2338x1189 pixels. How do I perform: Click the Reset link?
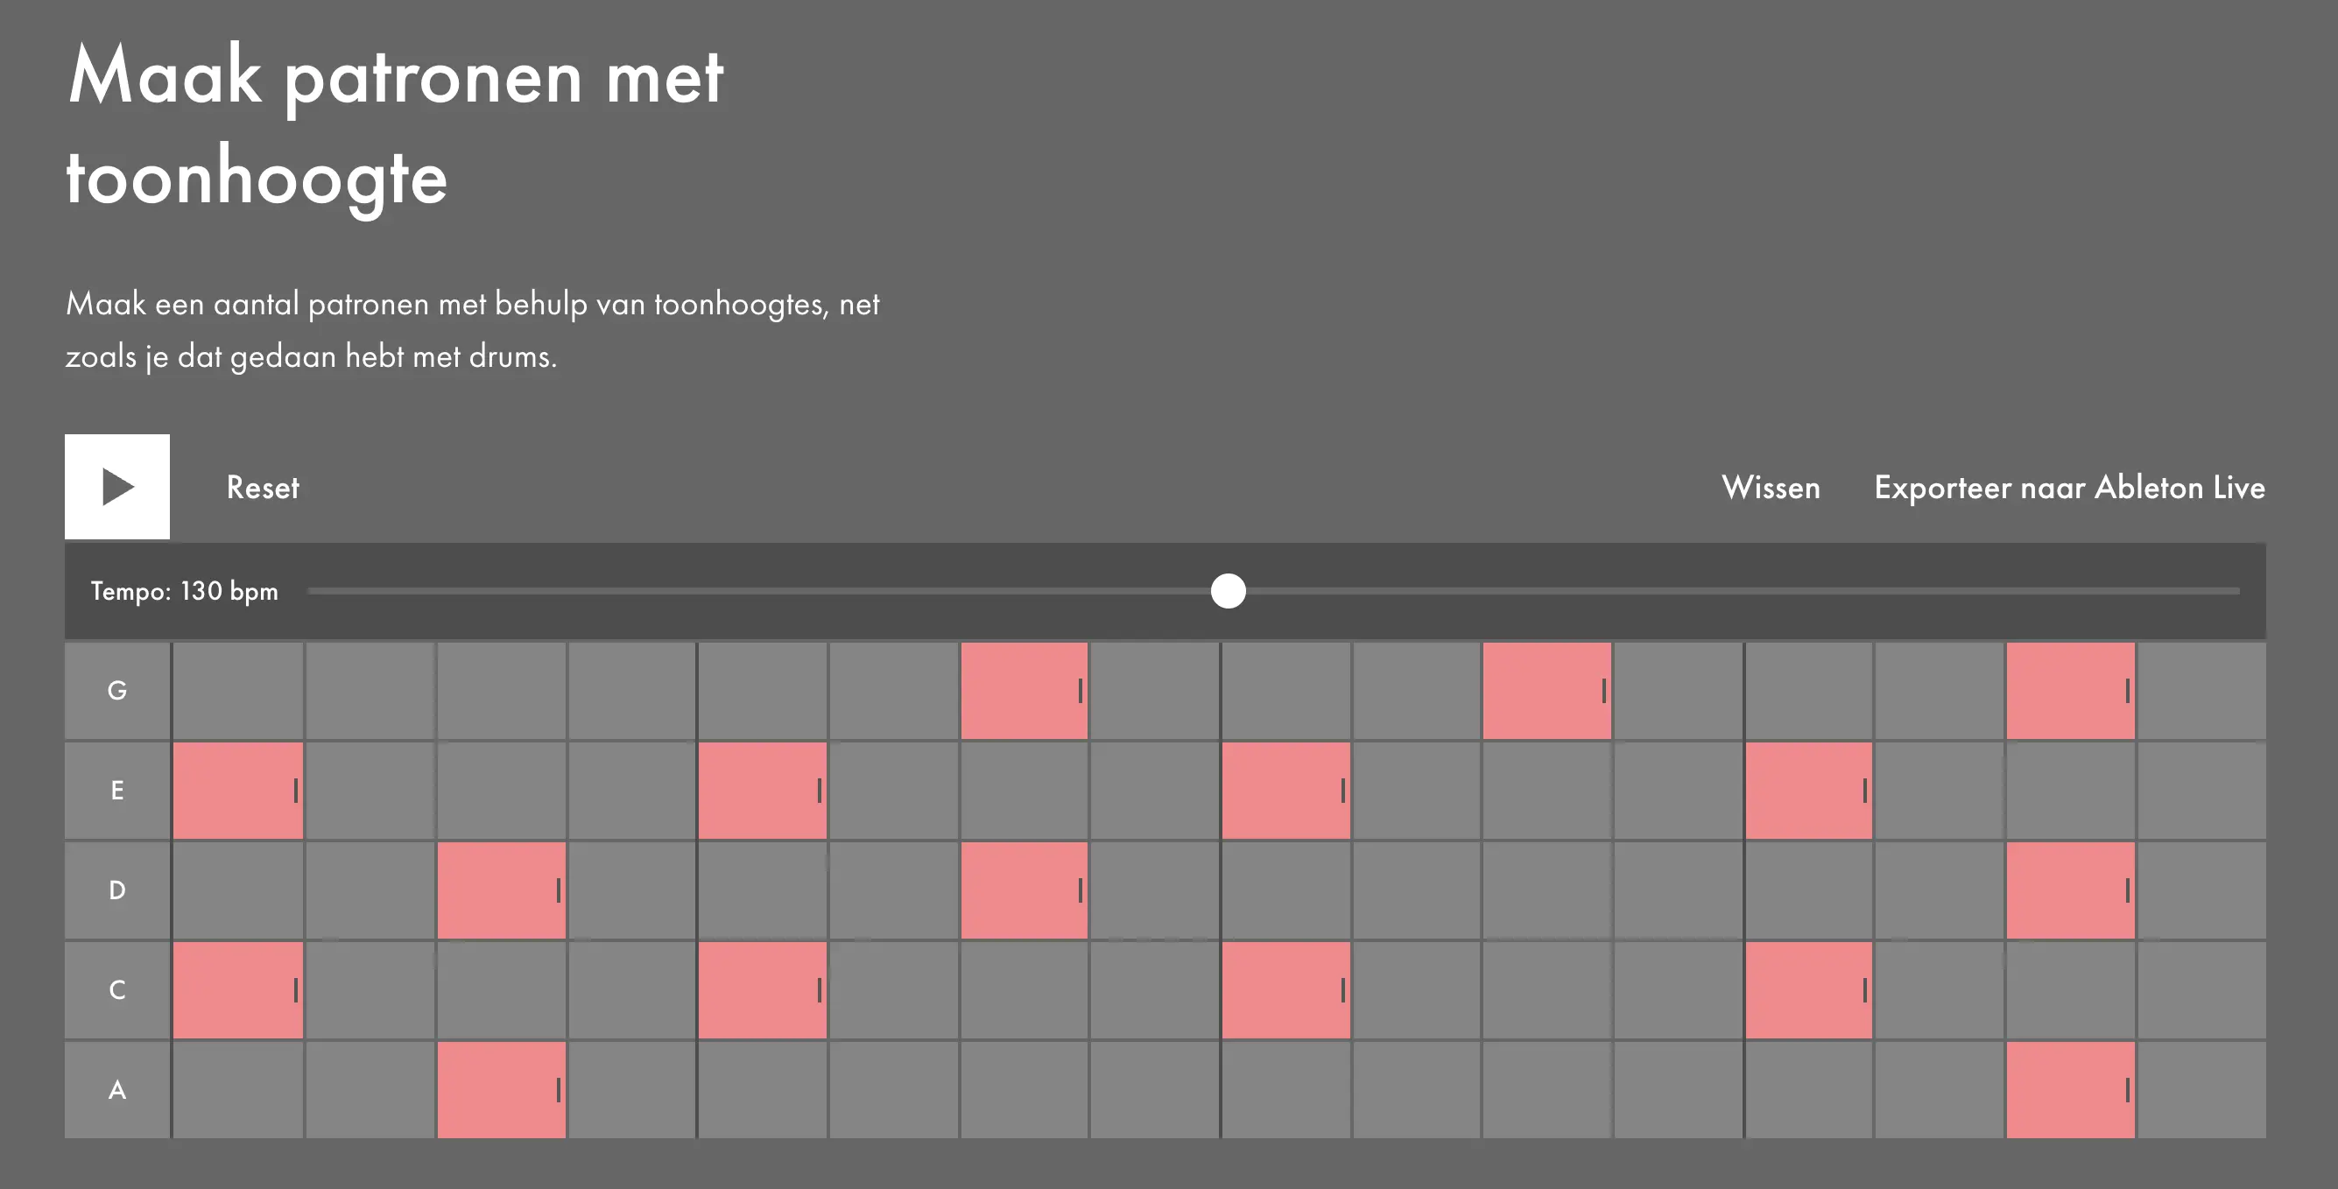pos(263,488)
